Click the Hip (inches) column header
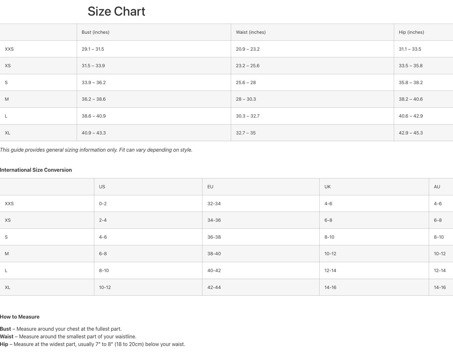 [x=411, y=32]
